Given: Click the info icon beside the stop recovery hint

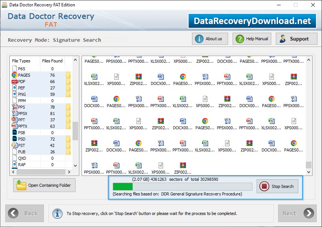Looking at the screenshot, I should [57, 213].
